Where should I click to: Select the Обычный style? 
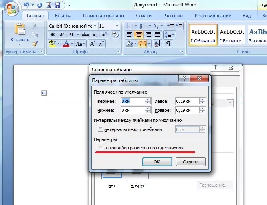point(203,35)
